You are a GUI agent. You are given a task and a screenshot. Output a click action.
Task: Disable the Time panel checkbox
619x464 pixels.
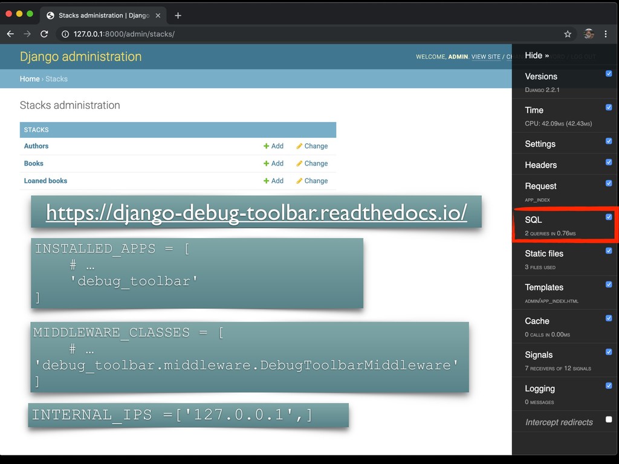pos(609,108)
